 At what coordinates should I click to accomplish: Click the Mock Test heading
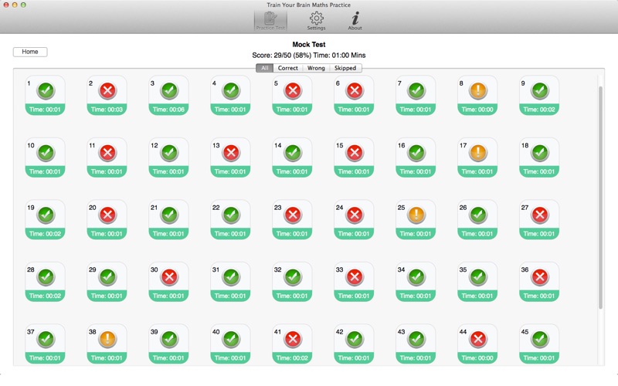point(308,45)
